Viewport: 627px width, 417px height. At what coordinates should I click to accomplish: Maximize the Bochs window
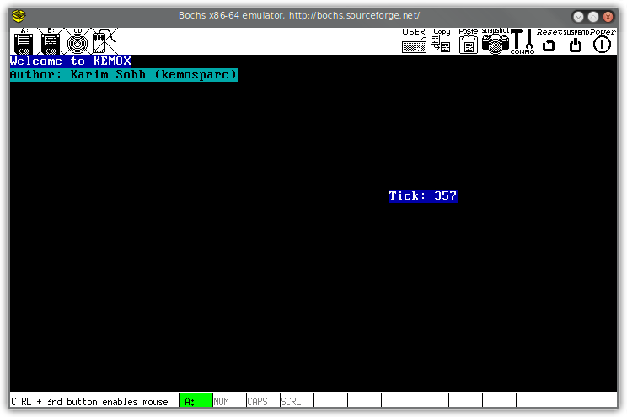click(x=593, y=16)
